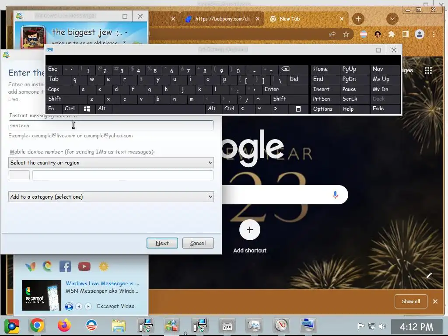Open Select the country or region dropdown

point(111,163)
